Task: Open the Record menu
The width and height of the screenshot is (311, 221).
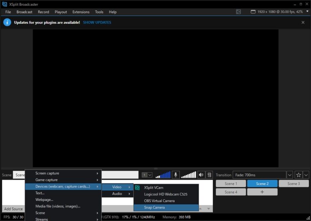Action: coord(43,12)
